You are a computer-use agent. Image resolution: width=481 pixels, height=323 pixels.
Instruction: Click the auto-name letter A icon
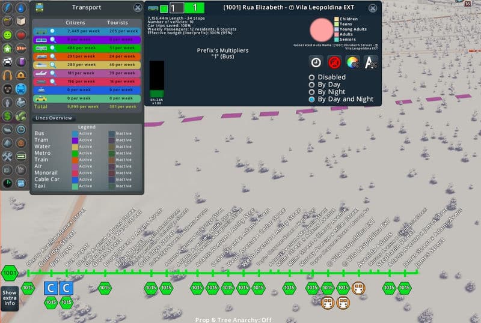pyautogui.click(x=371, y=62)
